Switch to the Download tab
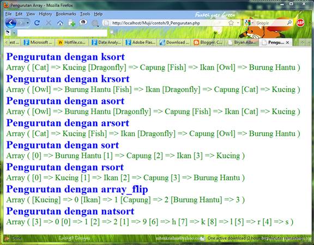 pyautogui.click(x=174, y=42)
